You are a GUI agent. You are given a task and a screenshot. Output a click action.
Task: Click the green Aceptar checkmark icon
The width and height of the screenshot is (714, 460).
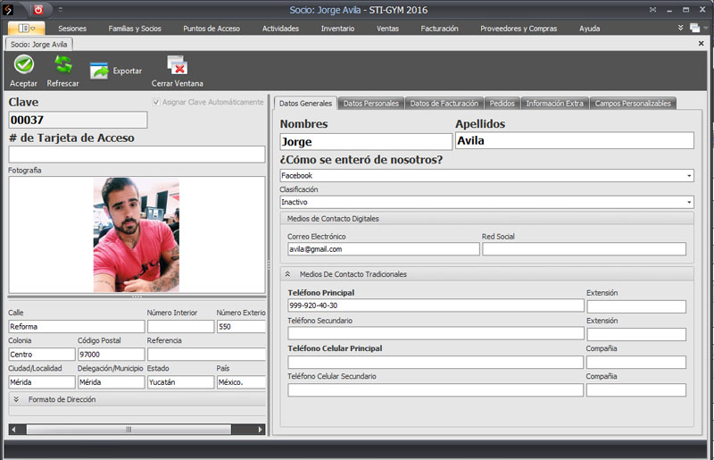[24, 64]
